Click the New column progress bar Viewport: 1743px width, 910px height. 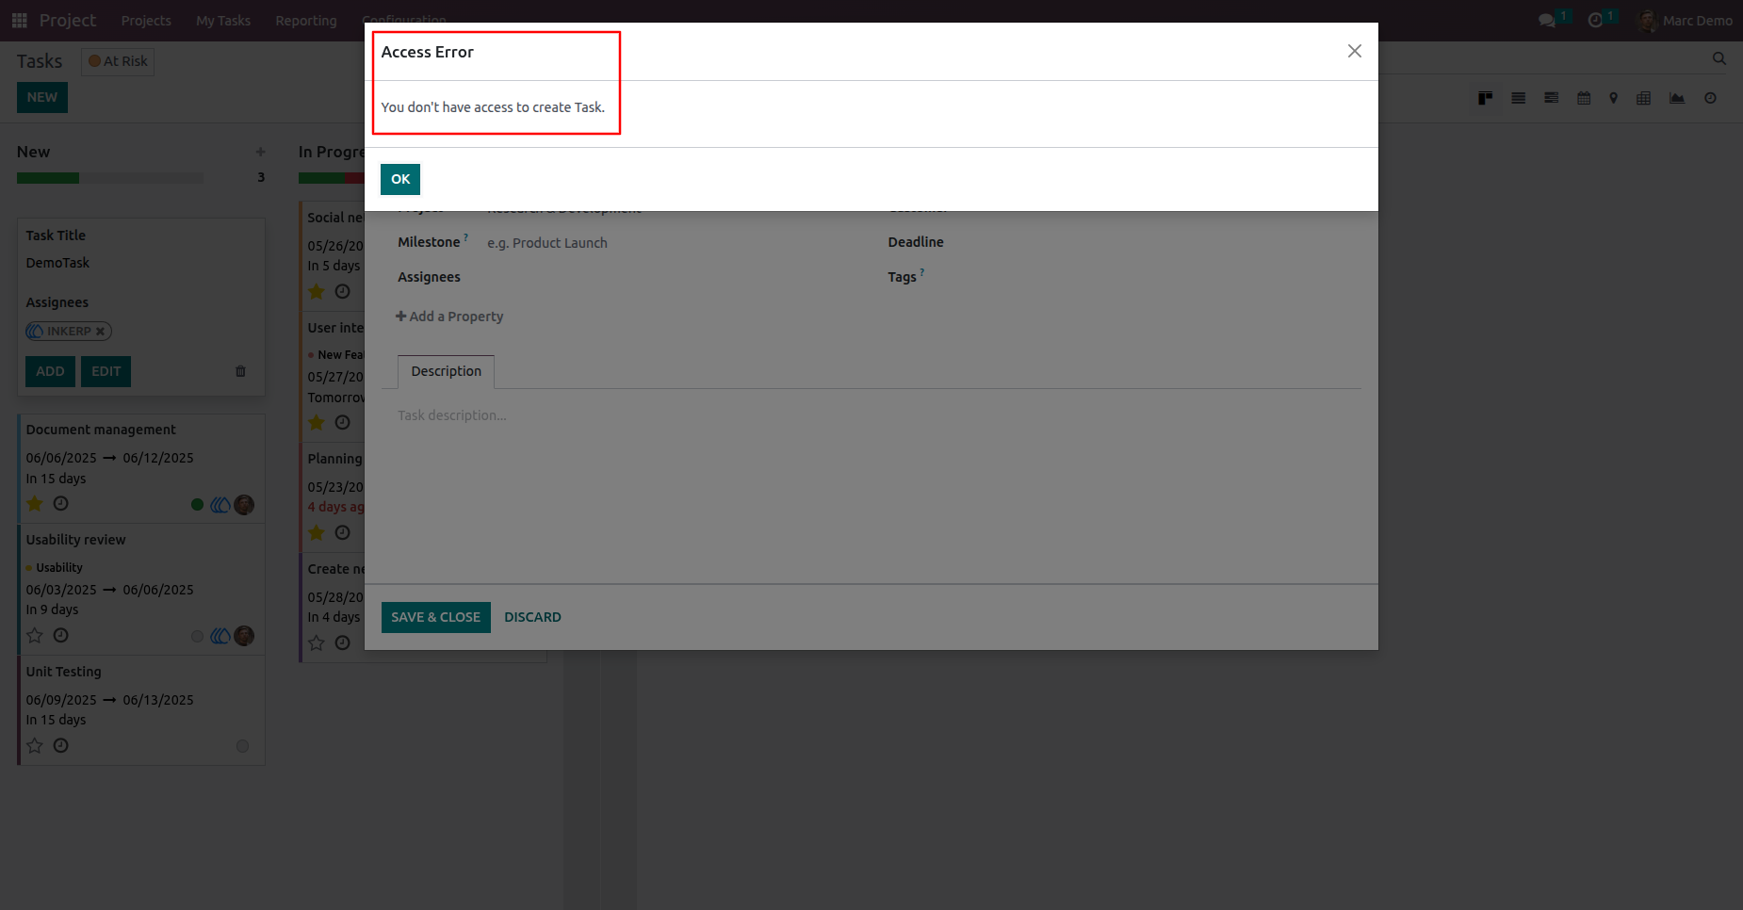coord(110,178)
